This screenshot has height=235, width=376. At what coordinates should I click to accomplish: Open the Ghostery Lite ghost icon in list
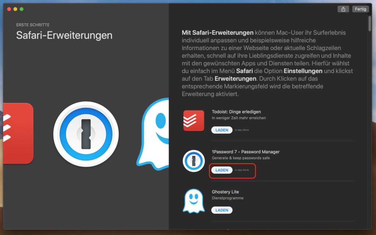coord(194,201)
